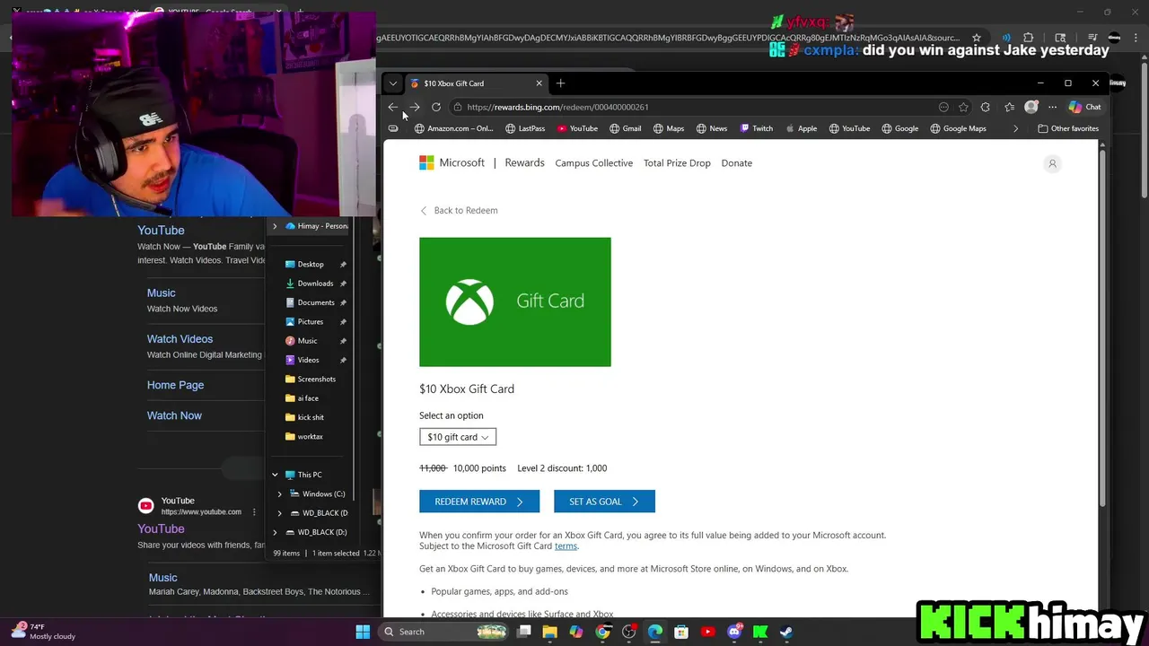This screenshot has height=646, width=1149.
Task: Add this page to favorites star
Action: 963,107
